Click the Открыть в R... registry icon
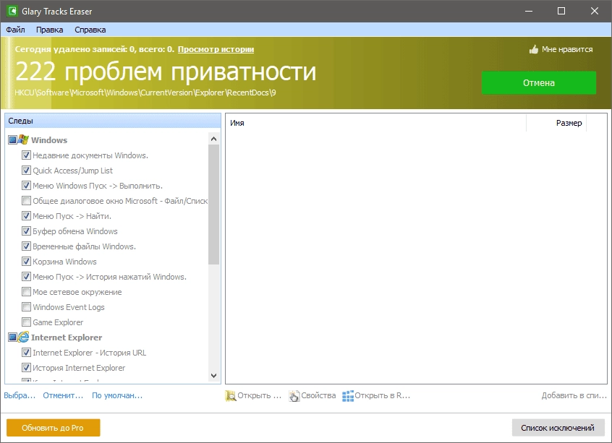 tap(348, 395)
